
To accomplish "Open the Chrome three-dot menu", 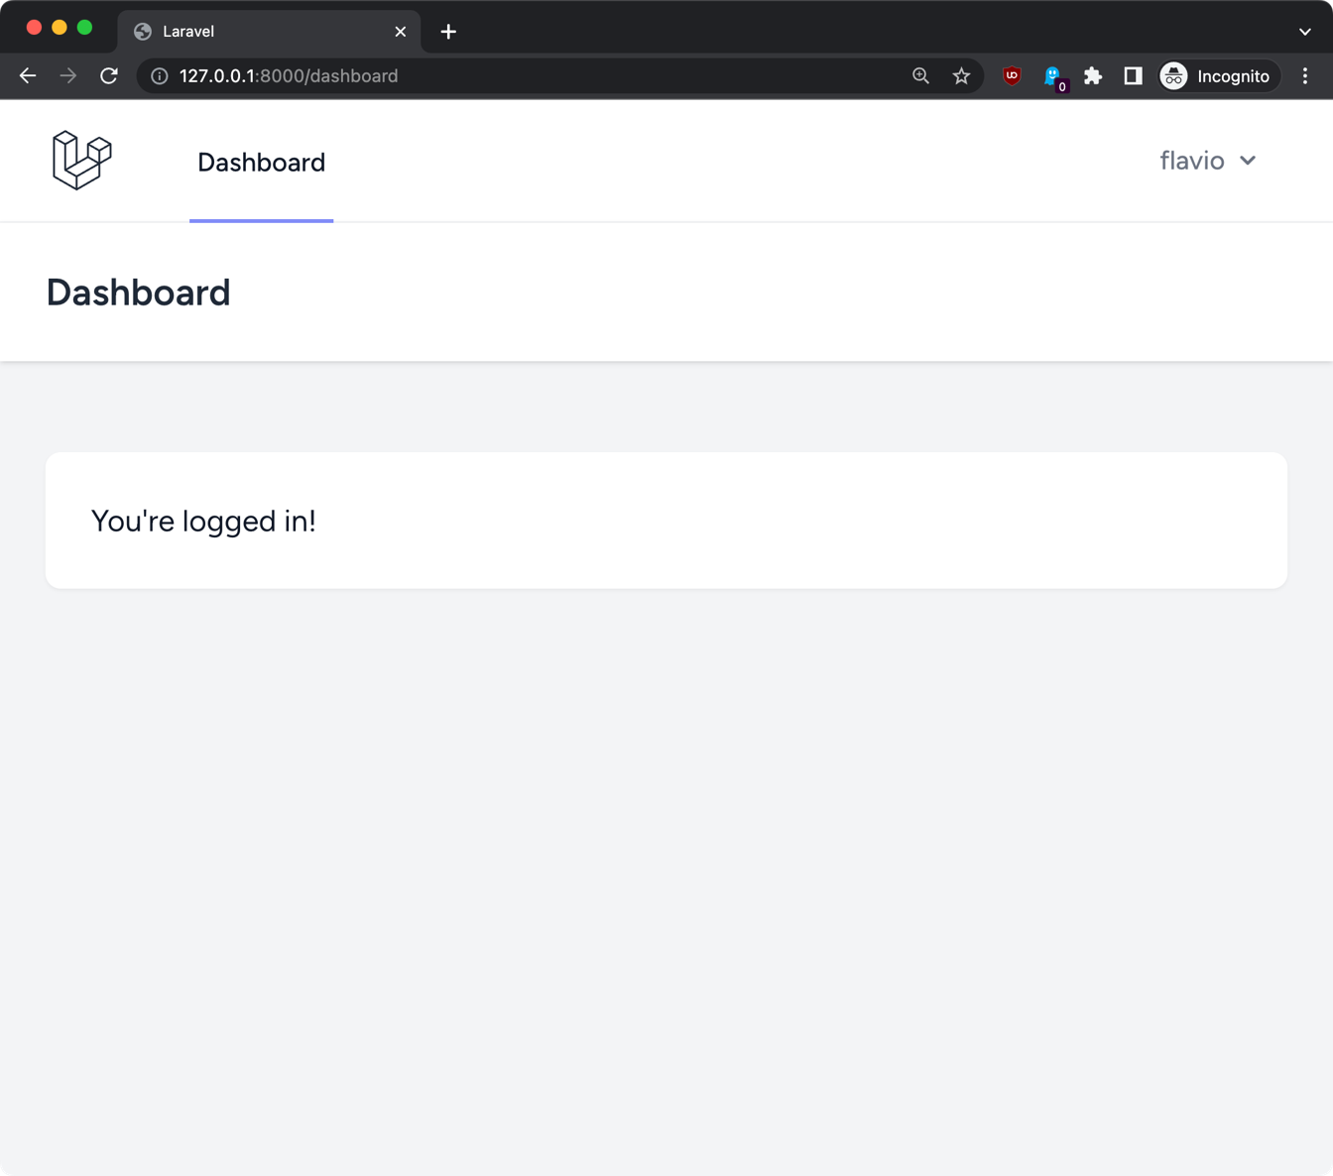I will point(1305,76).
